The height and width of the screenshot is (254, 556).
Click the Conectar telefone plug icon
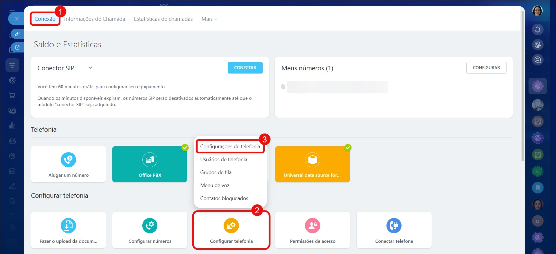click(x=394, y=225)
